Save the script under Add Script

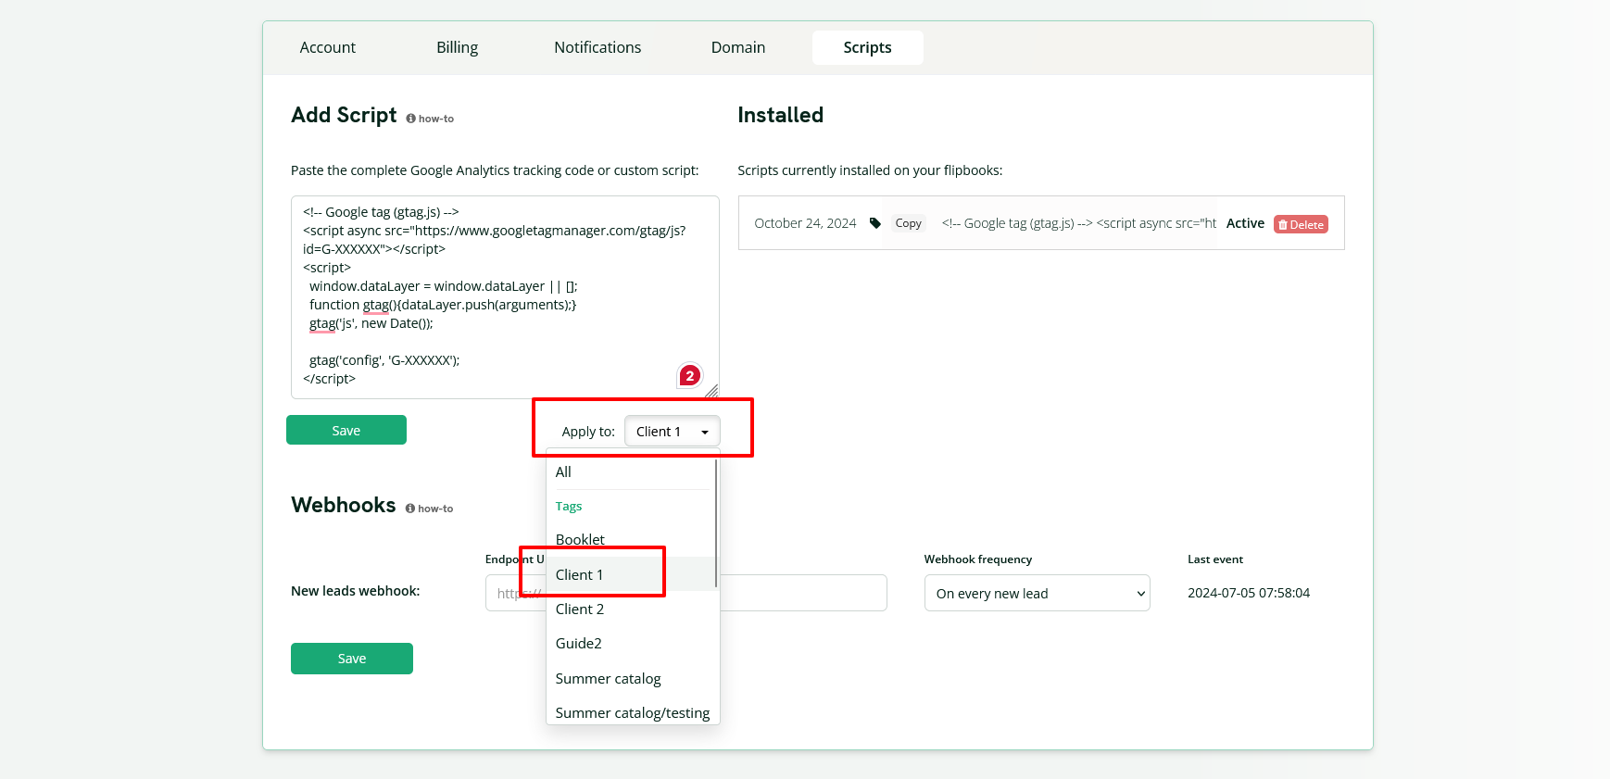346,431
